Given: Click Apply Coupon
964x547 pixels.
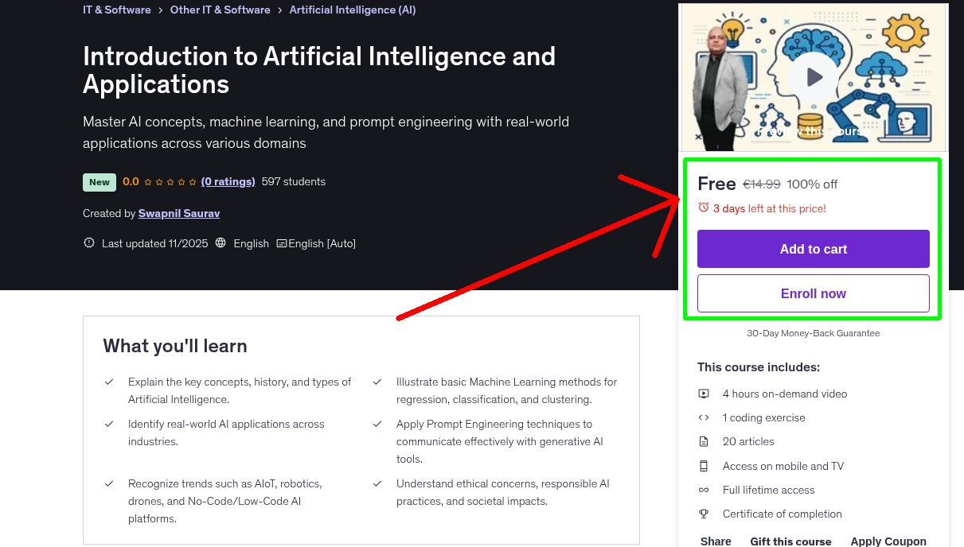Looking at the screenshot, I should tap(888, 541).
